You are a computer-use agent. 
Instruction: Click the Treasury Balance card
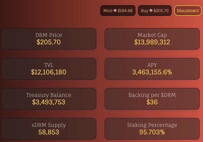(49, 99)
